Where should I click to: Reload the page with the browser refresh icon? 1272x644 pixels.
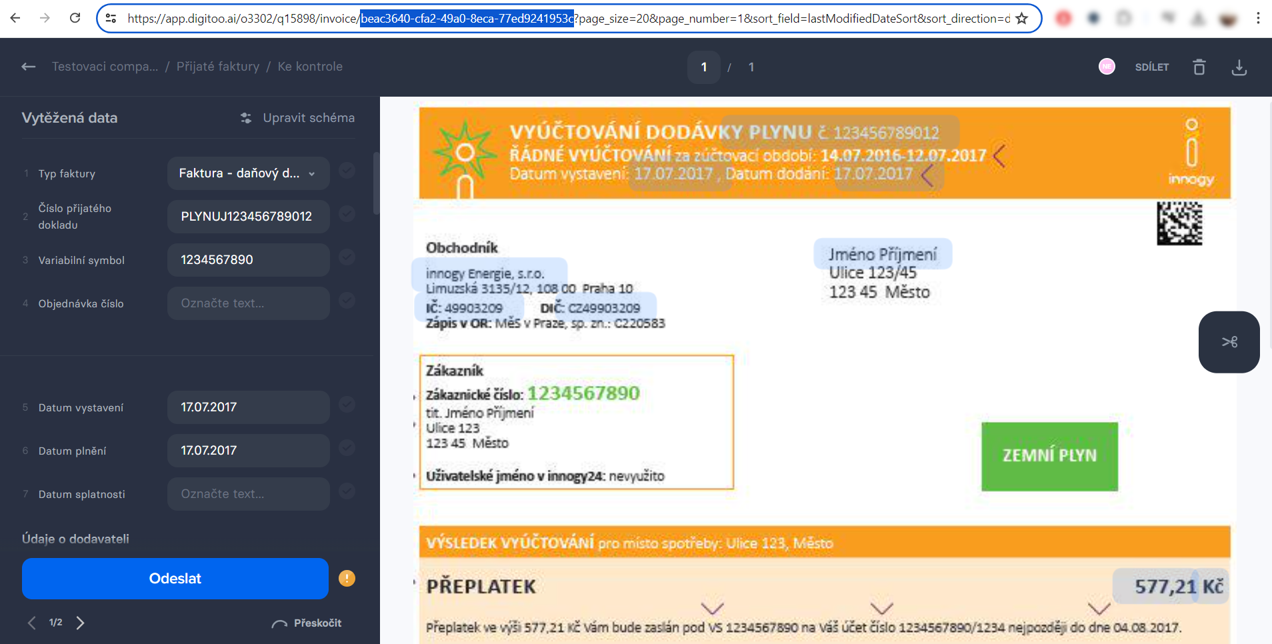coord(75,18)
